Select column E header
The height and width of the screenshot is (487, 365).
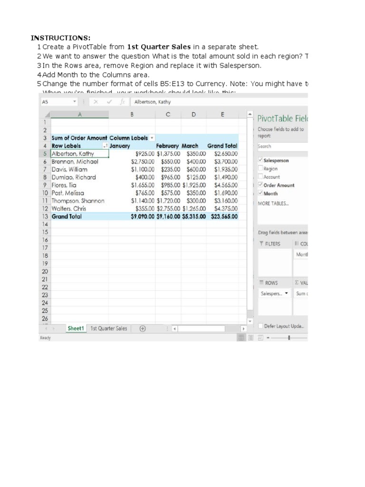click(x=222, y=115)
